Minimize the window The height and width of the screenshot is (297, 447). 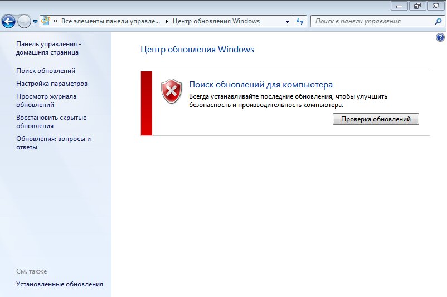tap(399, 6)
